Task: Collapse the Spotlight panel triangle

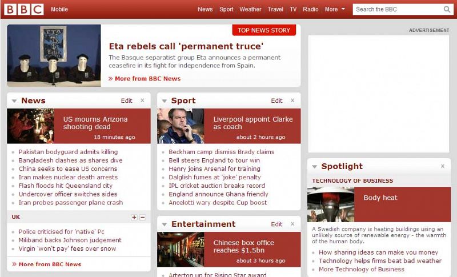Action: (314, 167)
